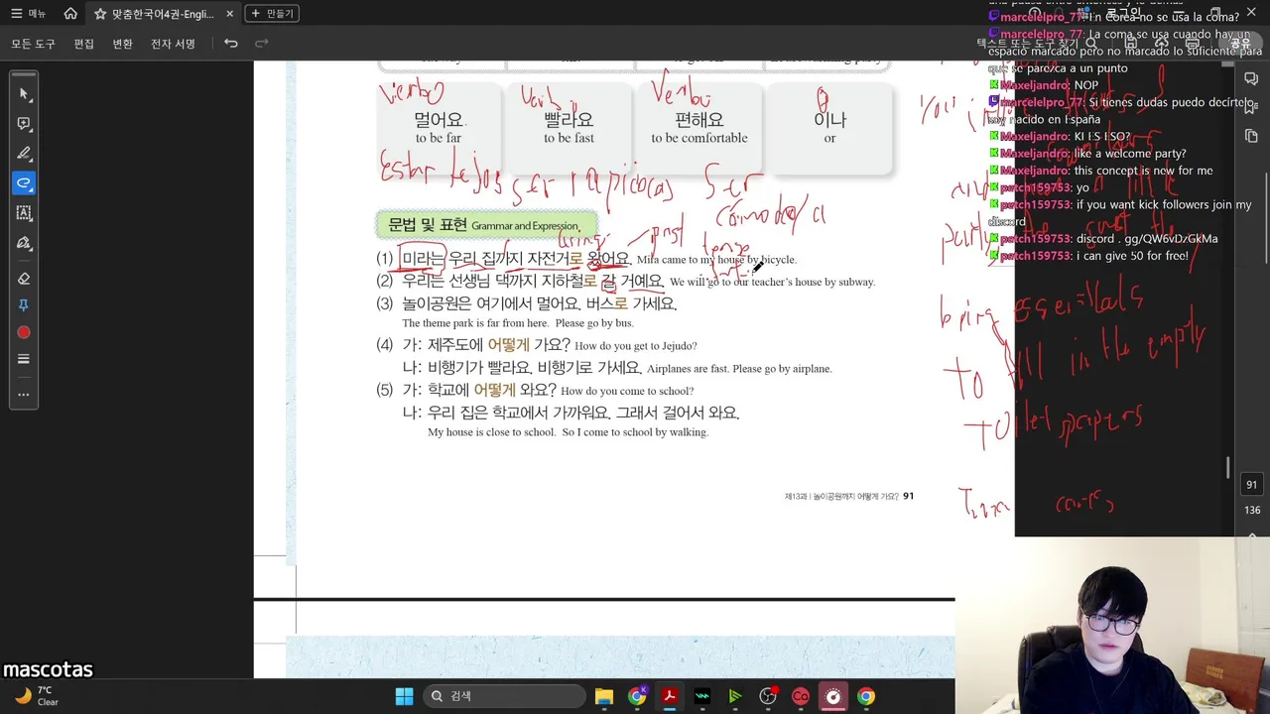Select the add comment tool
Image resolution: width=1270 pixels, height=714 pixels.
(24, 124)
